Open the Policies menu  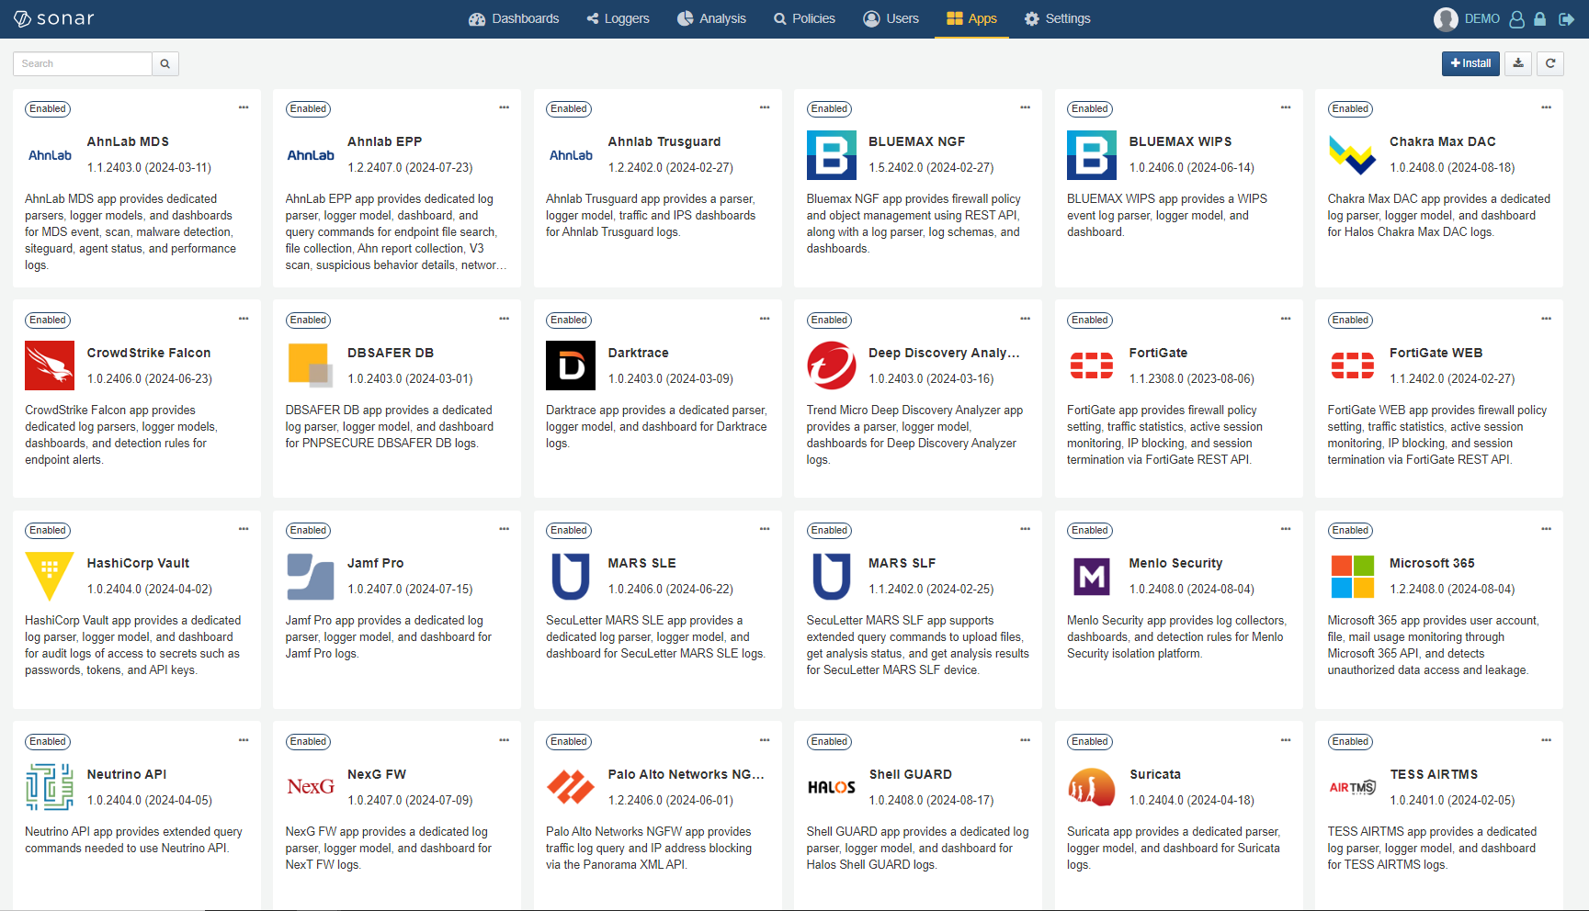(804, 18)
